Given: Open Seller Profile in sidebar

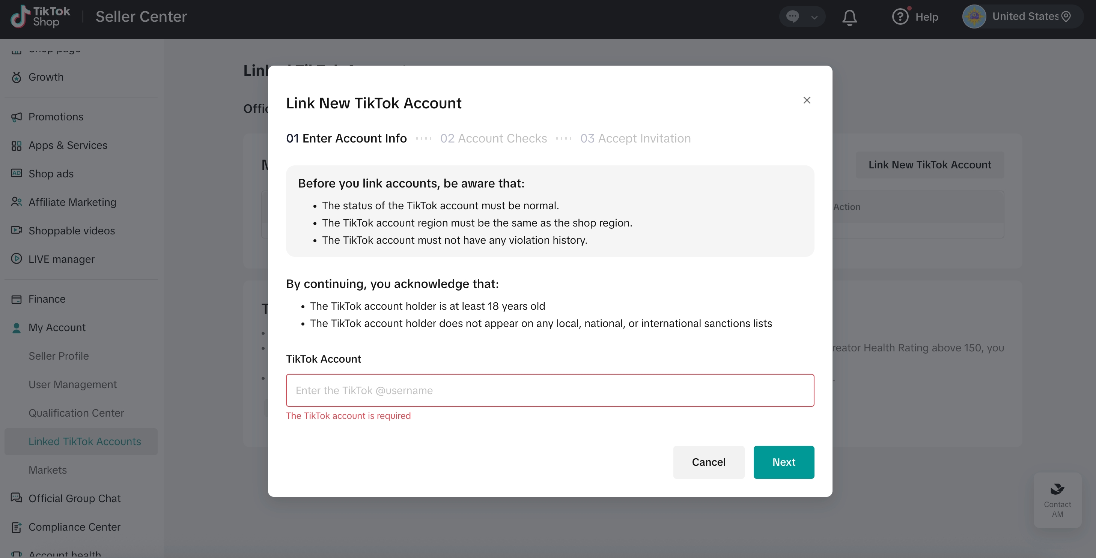Looking at the screenshot, I should point(59,356).
